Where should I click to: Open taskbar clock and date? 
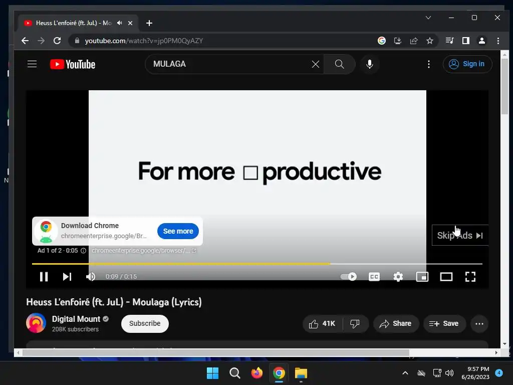point(475,373)
